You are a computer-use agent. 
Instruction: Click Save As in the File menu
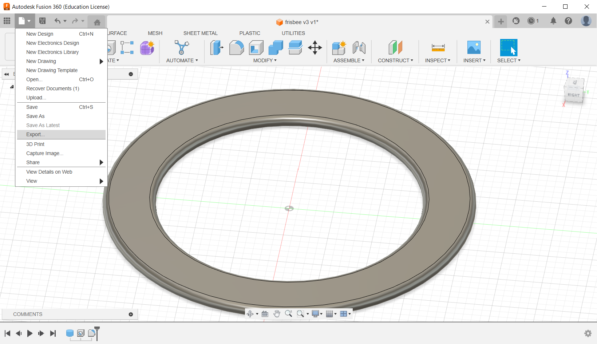click(35, 116)
